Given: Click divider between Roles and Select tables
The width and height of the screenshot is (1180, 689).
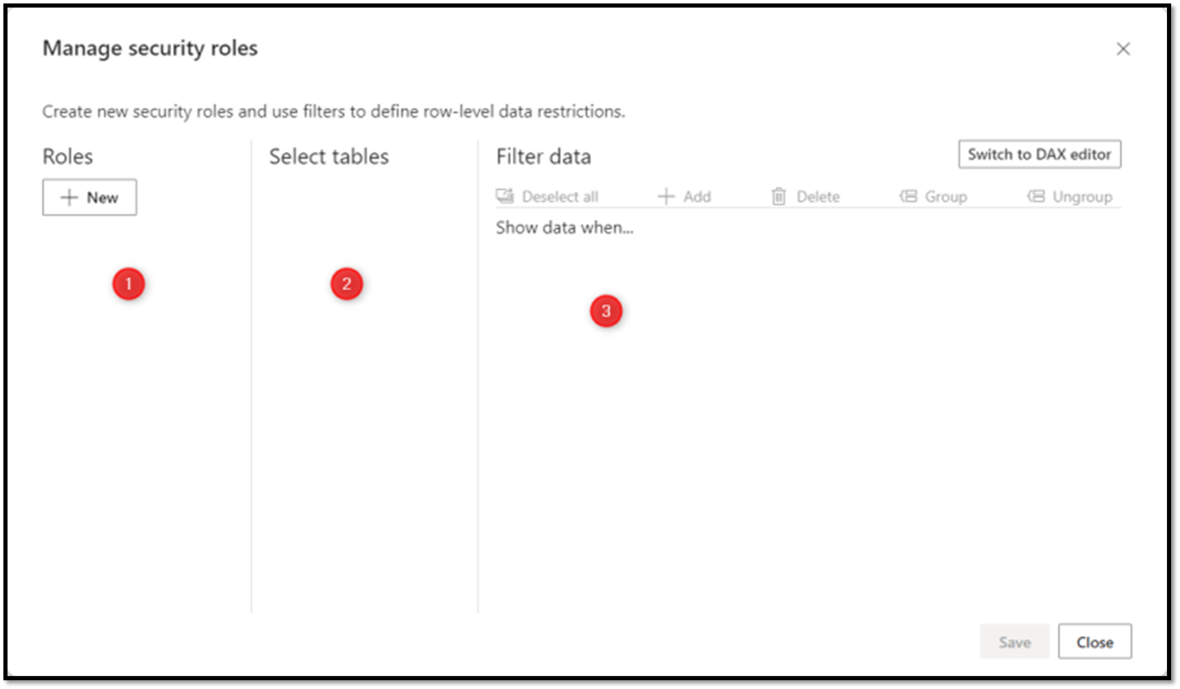Looking at the screenshot, I should (251, 377).
